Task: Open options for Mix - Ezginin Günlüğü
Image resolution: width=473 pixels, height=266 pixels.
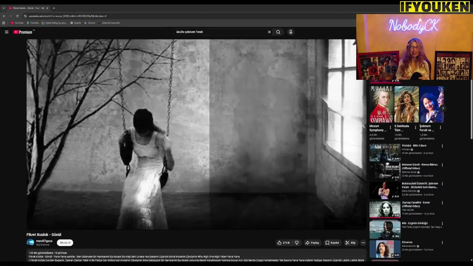Action: point(442,224)
